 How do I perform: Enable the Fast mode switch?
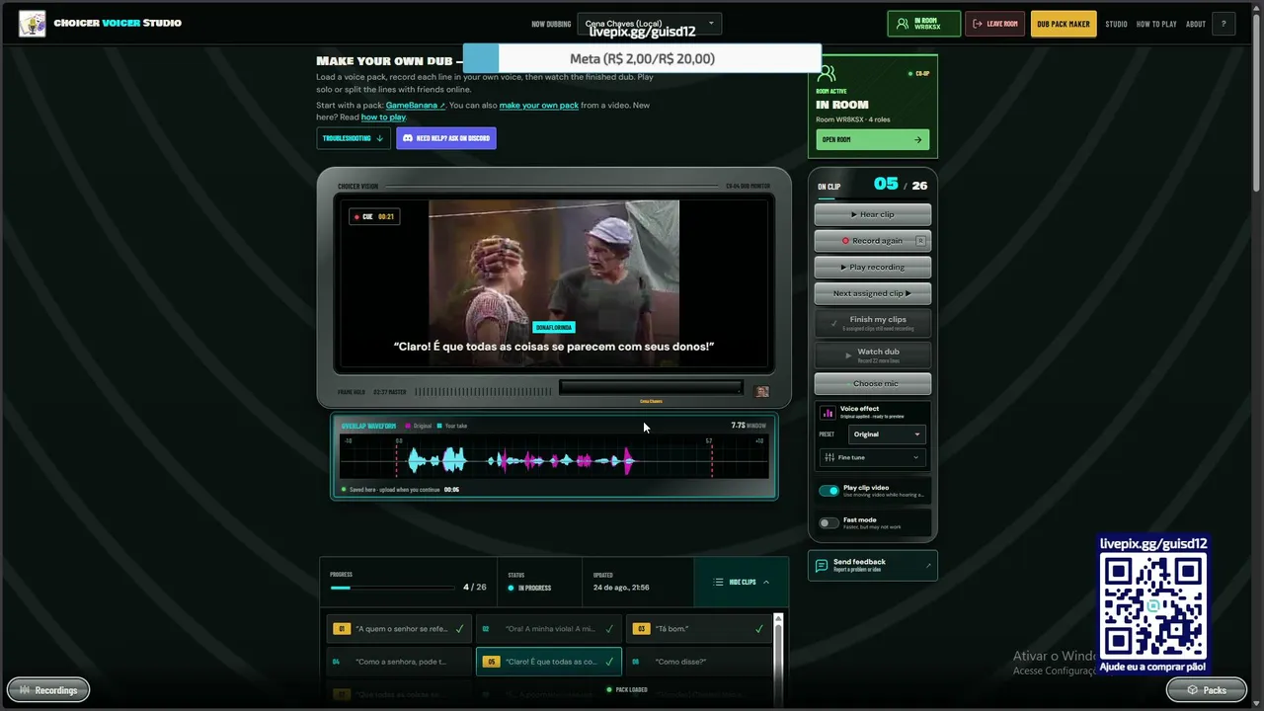pyautogui.click(x=829, y=523)
